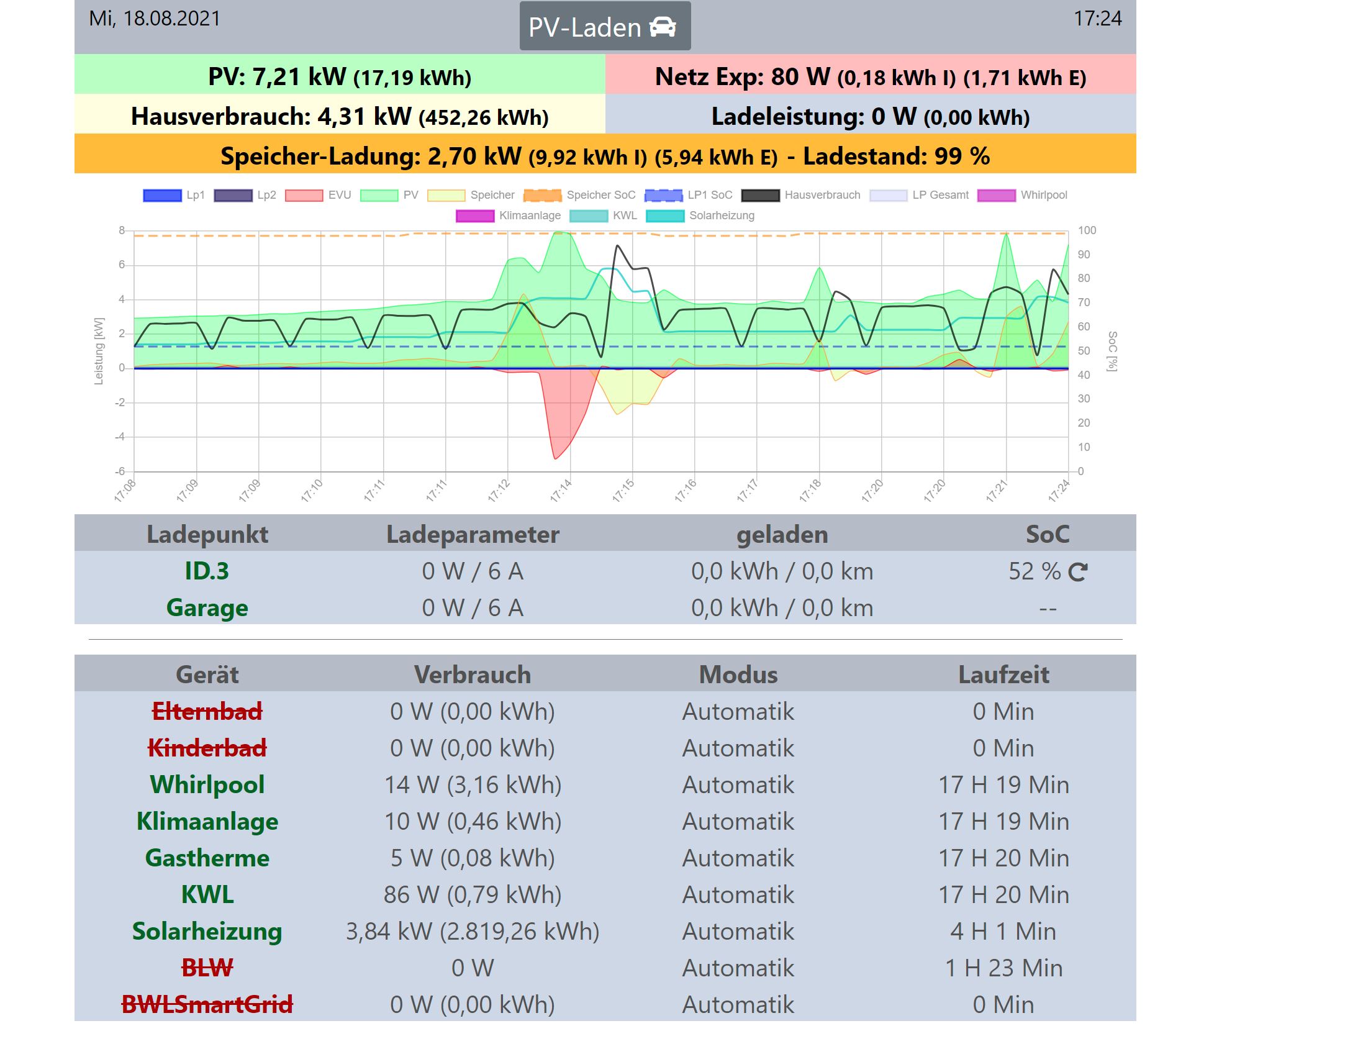This screenshot has width=1345, height=1049.
Task: Click the SoC refresh icon for ID.3
Action: 1078,572
